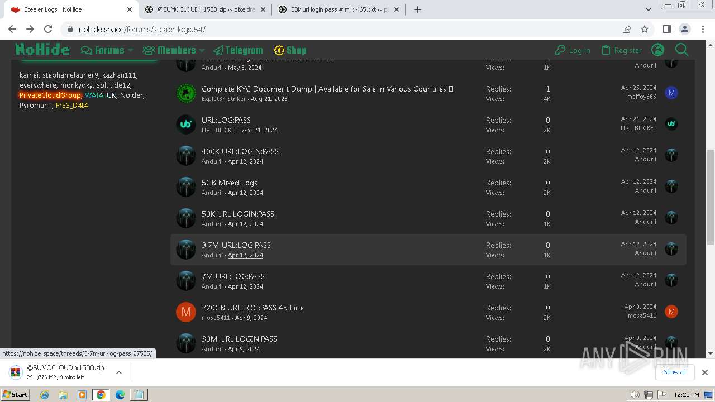Click URL_BUCKET's avatar on the thread row
This screenshot has width=715, height=402.
[186, 124]
